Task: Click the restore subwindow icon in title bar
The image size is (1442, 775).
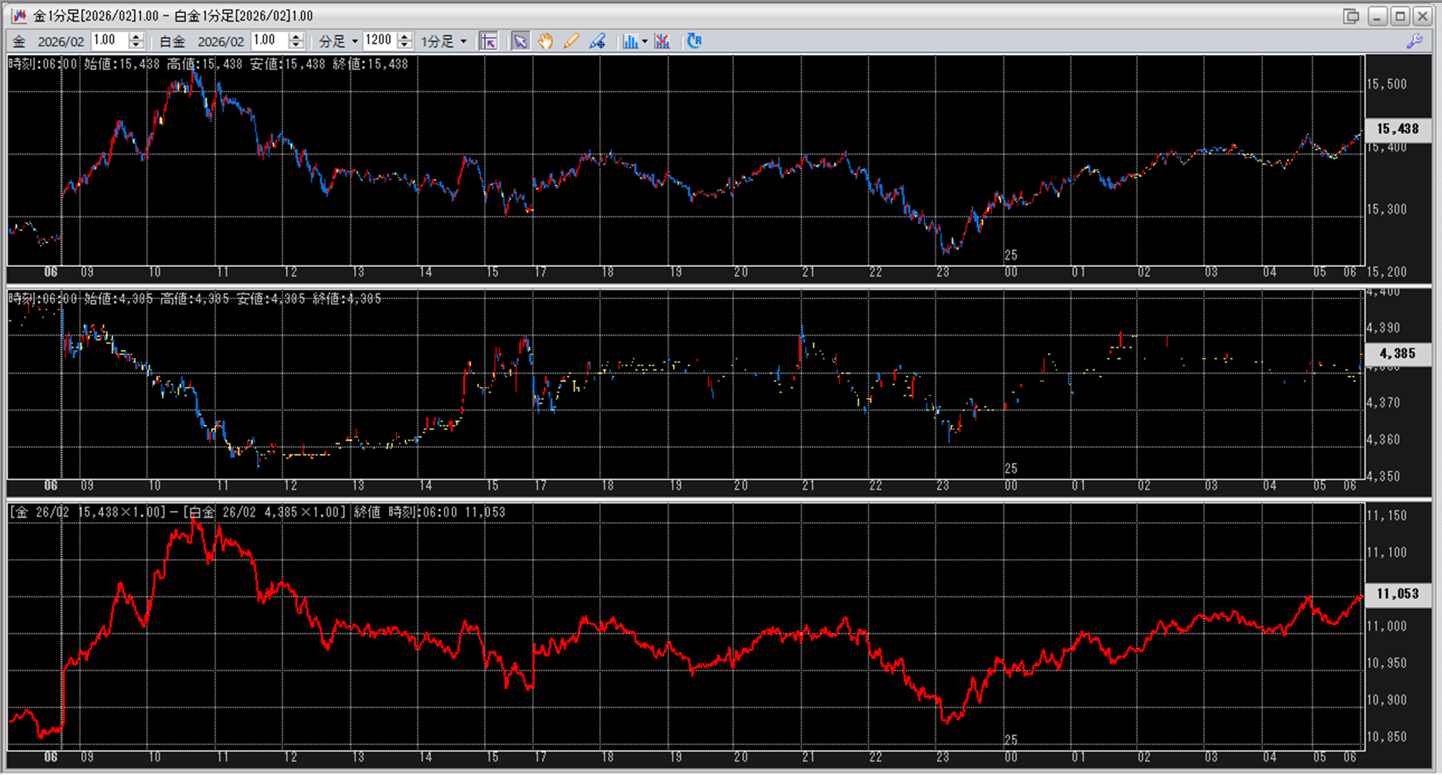Action: (x=1350, y=16)
